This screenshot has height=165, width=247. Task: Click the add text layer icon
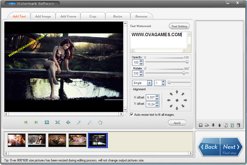click(x=226, y=125)
